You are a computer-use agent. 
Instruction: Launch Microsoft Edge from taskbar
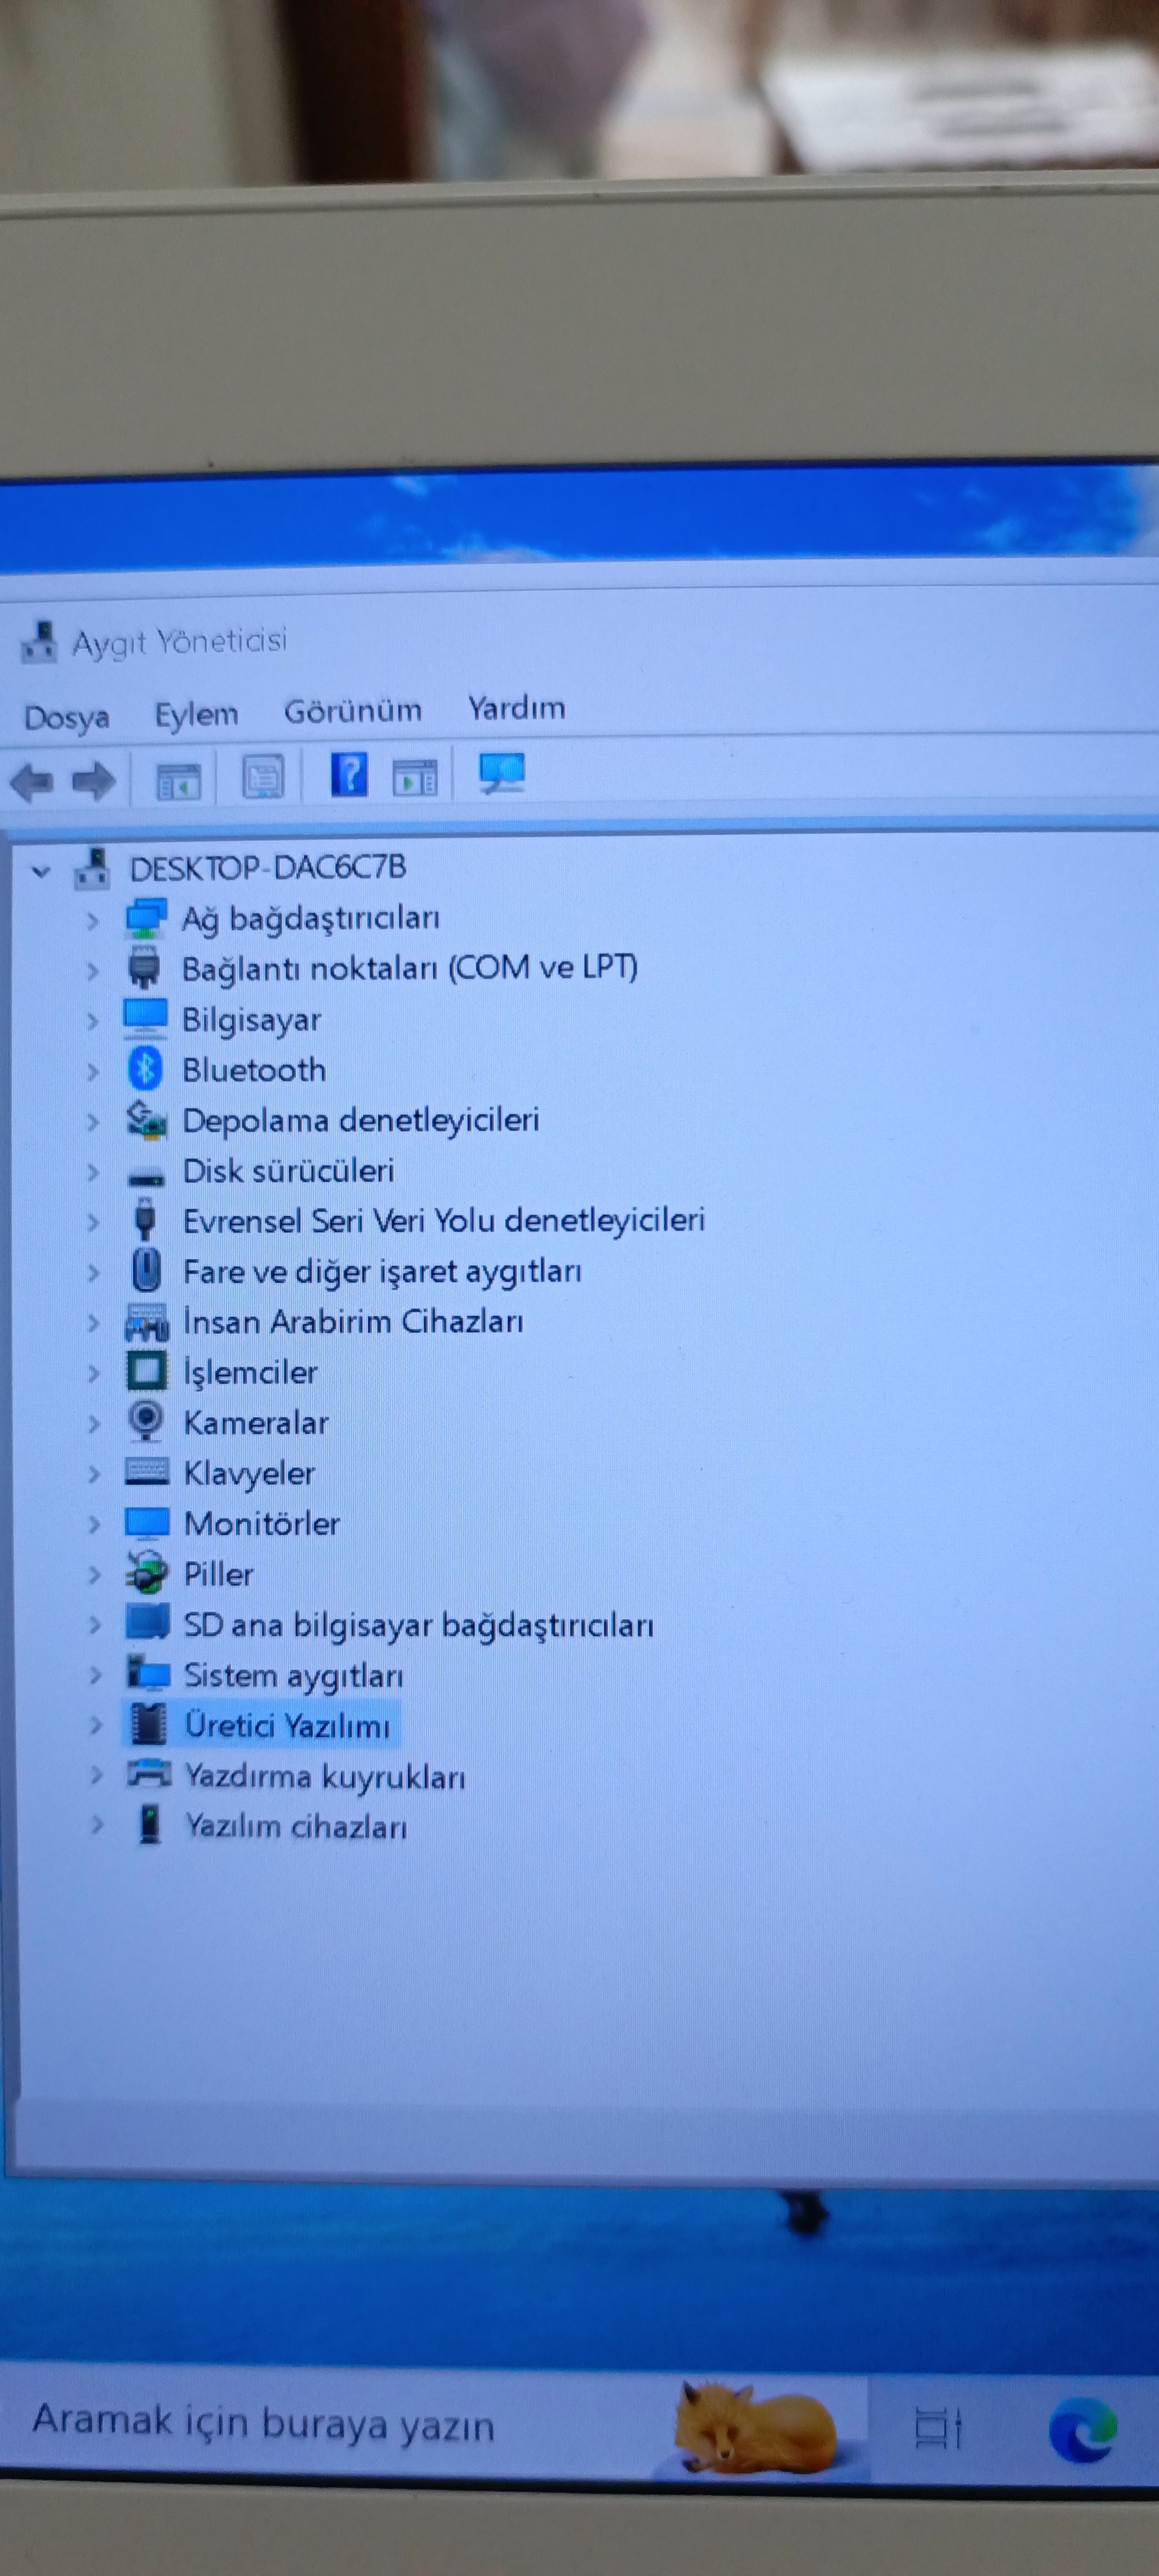coord(1082,2429)
